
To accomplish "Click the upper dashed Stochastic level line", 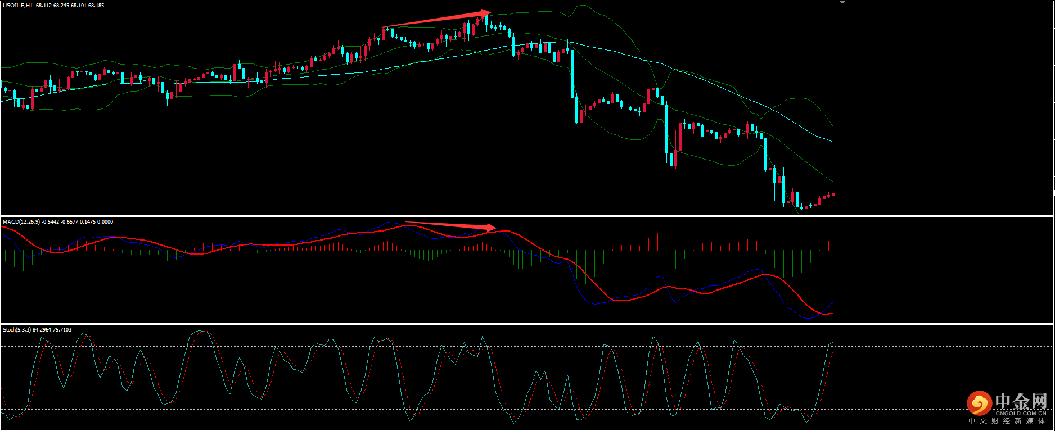I will (x=900, y=347).
